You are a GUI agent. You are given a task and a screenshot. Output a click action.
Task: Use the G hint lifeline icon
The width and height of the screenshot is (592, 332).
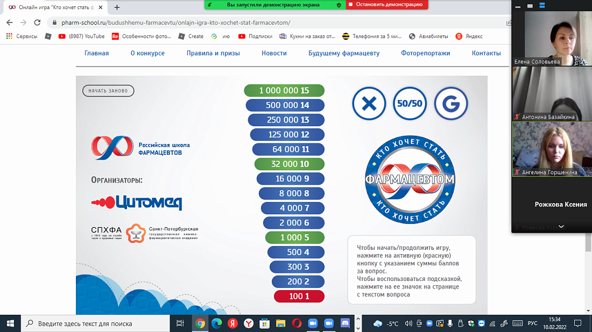(x=451, y=104)
